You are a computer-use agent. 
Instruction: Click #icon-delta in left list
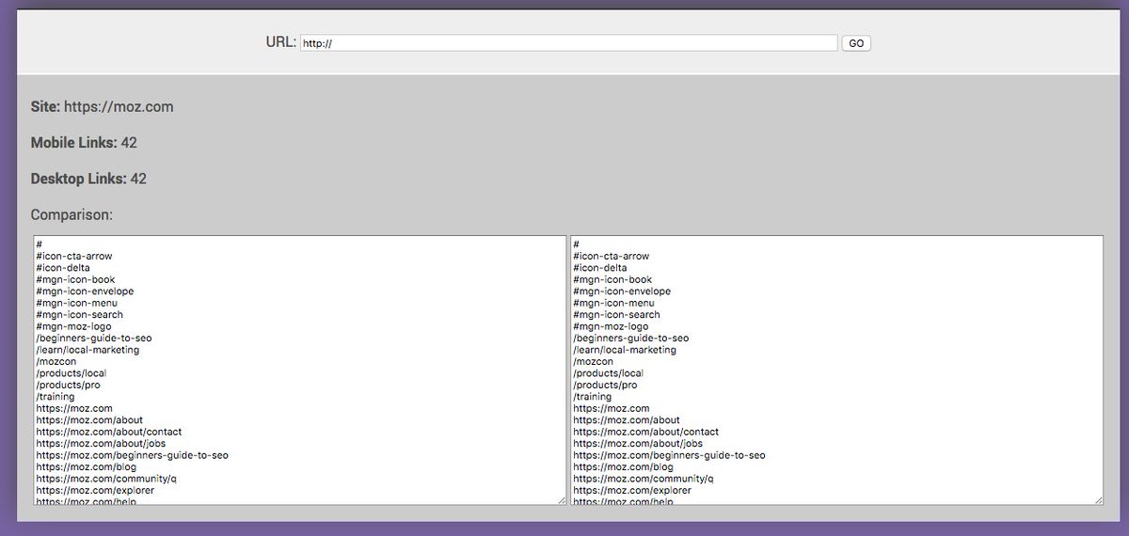(x=63, y=268)
